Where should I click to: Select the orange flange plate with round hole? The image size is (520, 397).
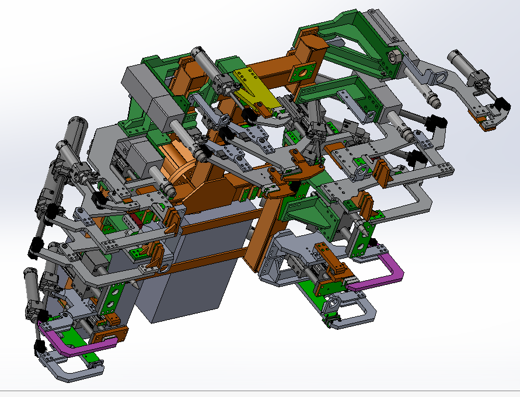(302, 72)
